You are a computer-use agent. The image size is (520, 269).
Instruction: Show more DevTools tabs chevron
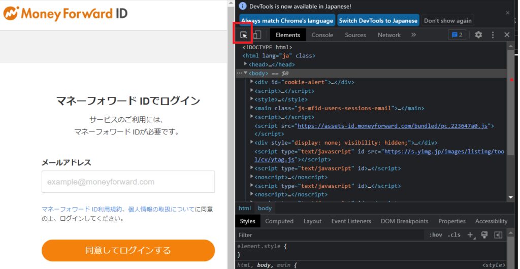(413, 35)
